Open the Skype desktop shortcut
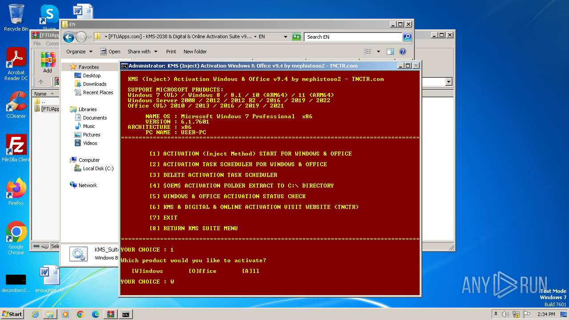The height and width of the screenshot is (320, 569). pos(49,18)
